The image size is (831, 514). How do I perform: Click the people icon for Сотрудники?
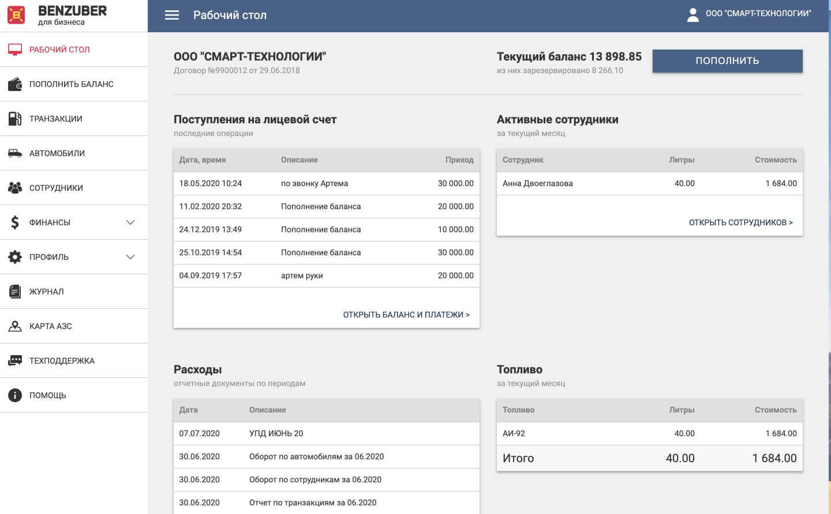click(x=15, y=188)
